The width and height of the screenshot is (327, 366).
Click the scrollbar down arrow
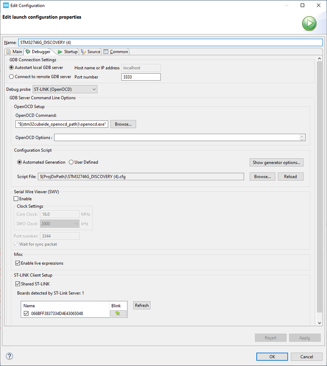[320, 323]
